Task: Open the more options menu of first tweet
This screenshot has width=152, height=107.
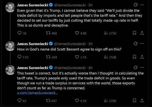Action: tap(142, 5)
